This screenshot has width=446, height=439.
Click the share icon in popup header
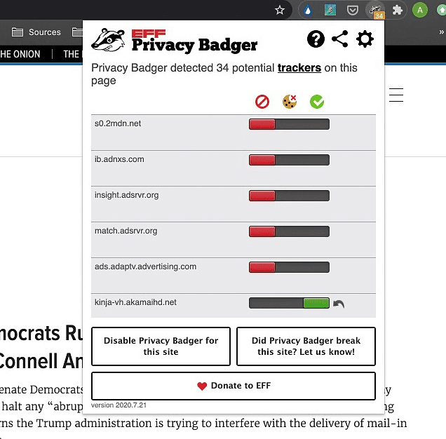[340, 39]
